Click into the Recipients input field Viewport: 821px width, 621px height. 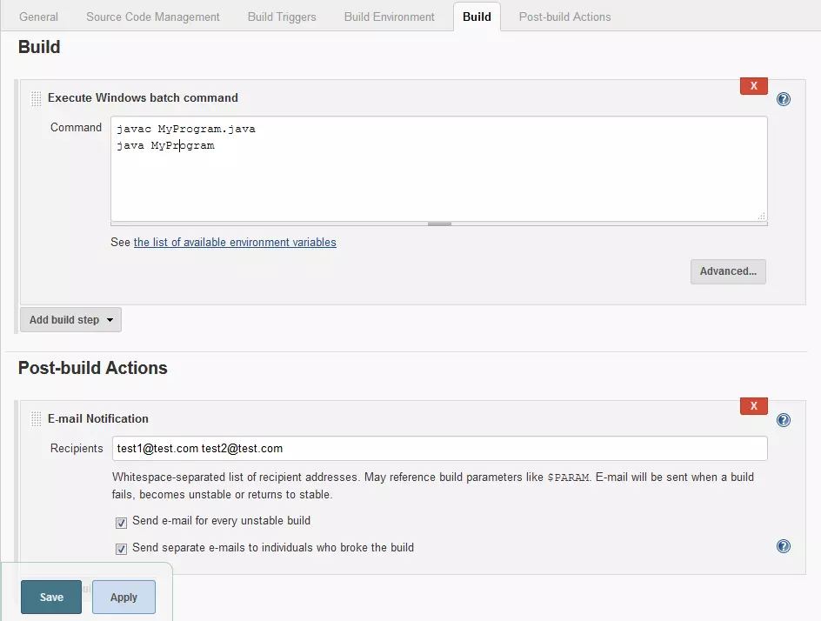click(439, 449)
